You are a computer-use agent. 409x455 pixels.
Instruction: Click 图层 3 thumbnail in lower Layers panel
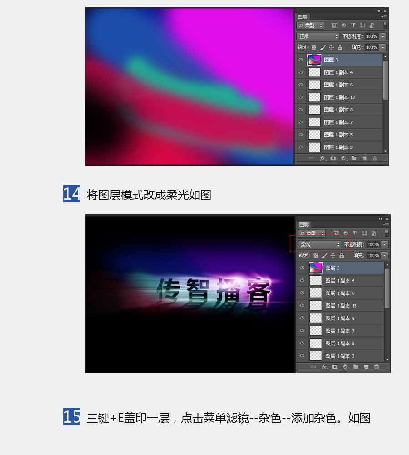coord(316,268)
